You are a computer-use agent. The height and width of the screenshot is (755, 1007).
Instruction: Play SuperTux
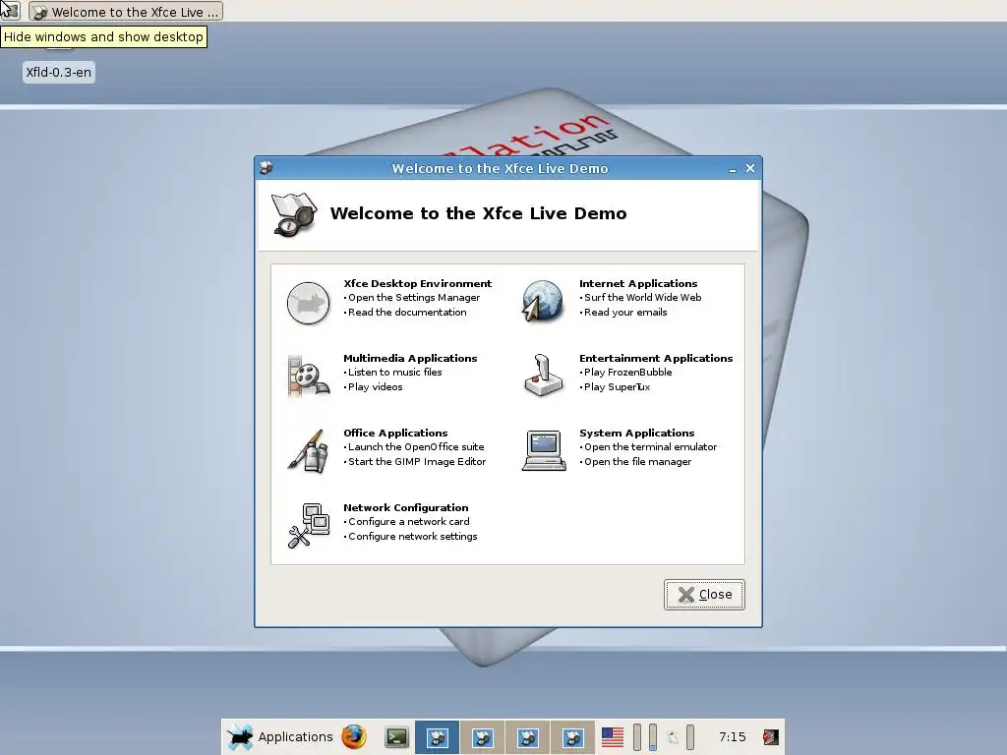(617, 386)
